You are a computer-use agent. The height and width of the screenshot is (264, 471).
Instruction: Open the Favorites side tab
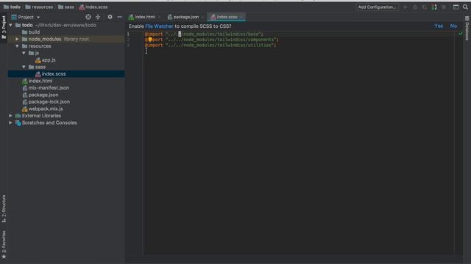(x=4, y=244)
